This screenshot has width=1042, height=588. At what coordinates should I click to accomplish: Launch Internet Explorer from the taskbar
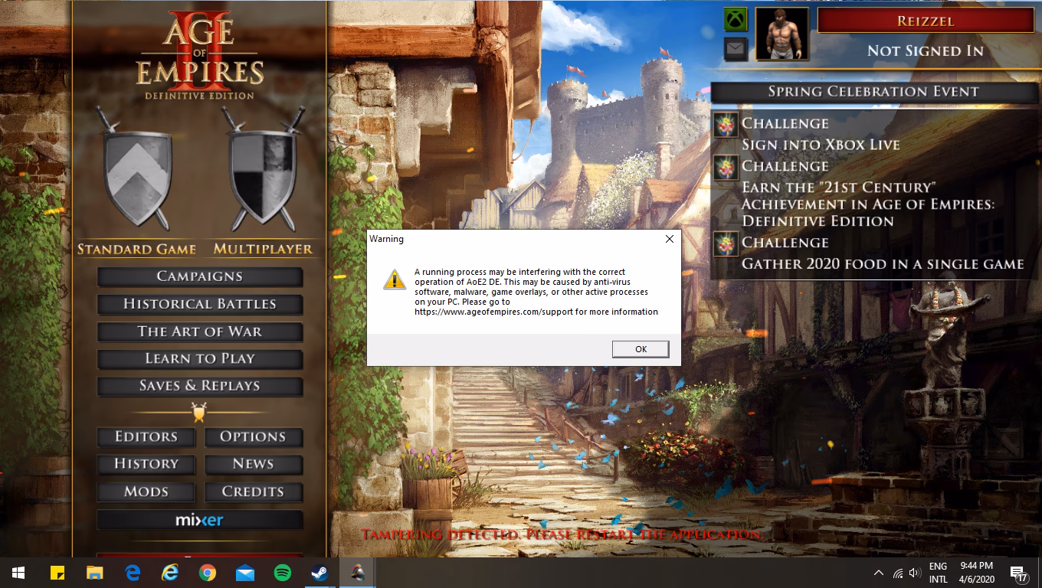click(169, 573)
